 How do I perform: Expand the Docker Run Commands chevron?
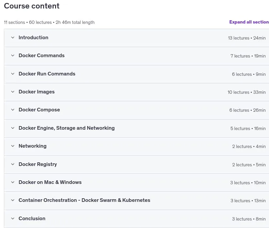(x=13, y=74)
